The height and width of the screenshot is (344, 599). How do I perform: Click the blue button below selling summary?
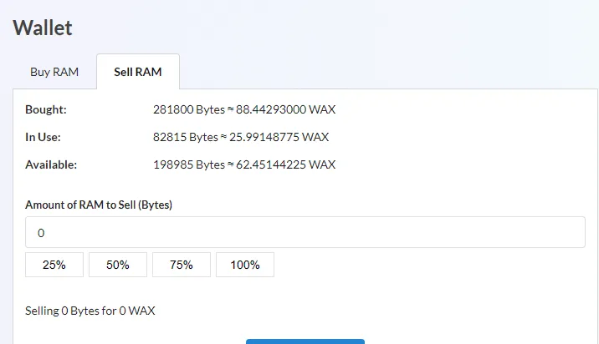305,341
